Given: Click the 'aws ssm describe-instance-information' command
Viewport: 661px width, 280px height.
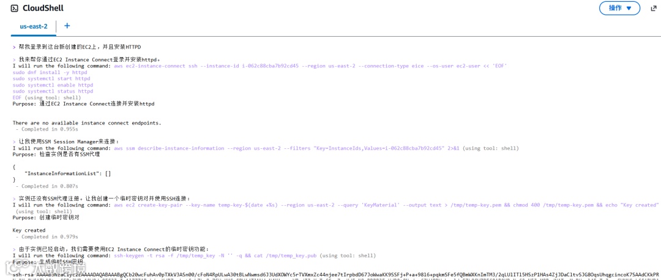Looking at the screenshot, I should point(286,148).
